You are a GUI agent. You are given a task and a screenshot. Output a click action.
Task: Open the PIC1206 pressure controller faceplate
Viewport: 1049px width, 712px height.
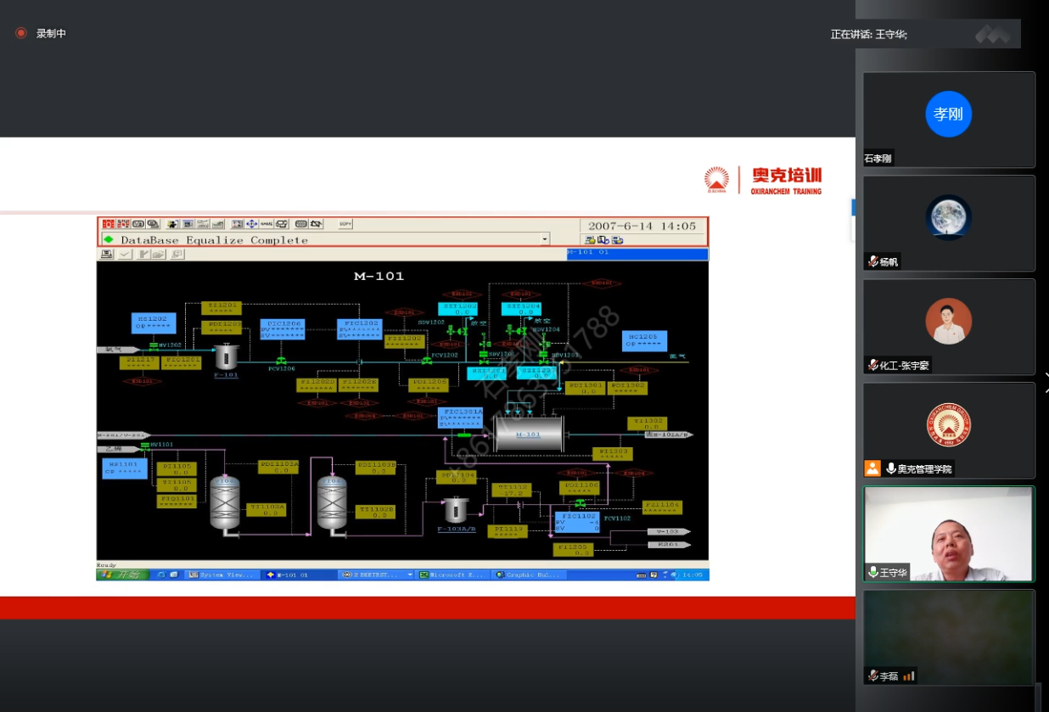point(281,329)
